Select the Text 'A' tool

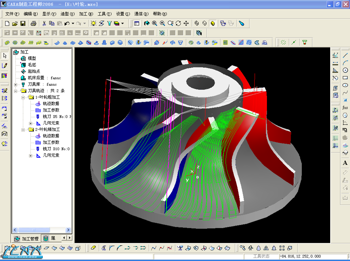pos(345,163)
